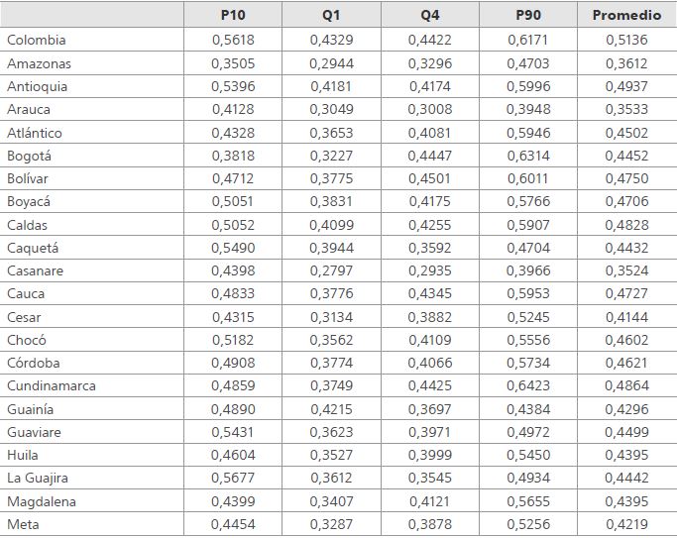The image size is (677, 538).
Task: Select the Magdalena row label
Action: (42, 501)
